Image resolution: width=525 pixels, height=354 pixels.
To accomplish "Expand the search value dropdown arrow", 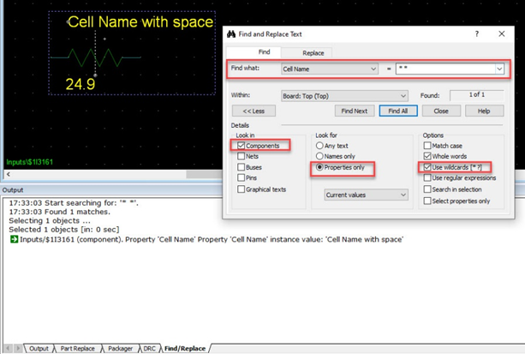I will tap(499, 69).
